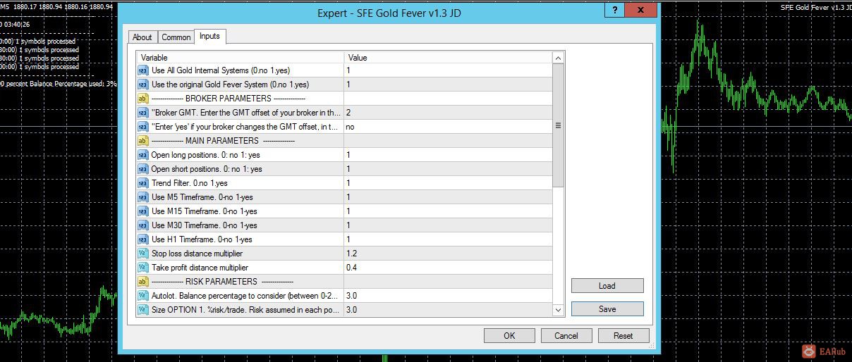
Task: Click icon beside Use All Gold Internal Systems
Action: click(142, 70)
